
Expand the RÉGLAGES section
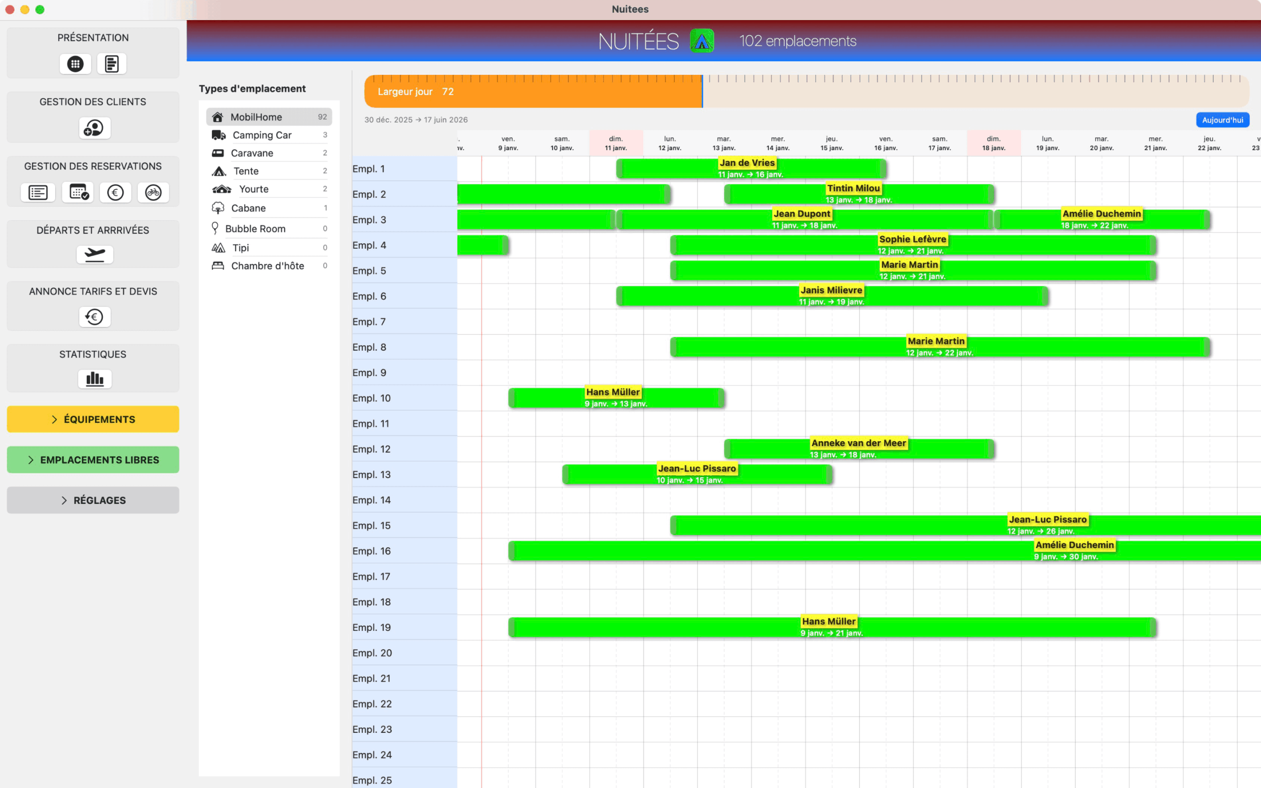93,500
